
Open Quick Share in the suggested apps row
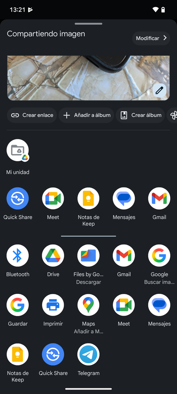[18, 198]
